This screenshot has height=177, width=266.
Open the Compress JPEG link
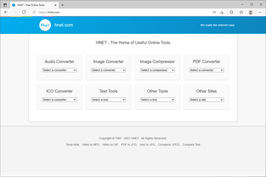[x=169, y=145]
